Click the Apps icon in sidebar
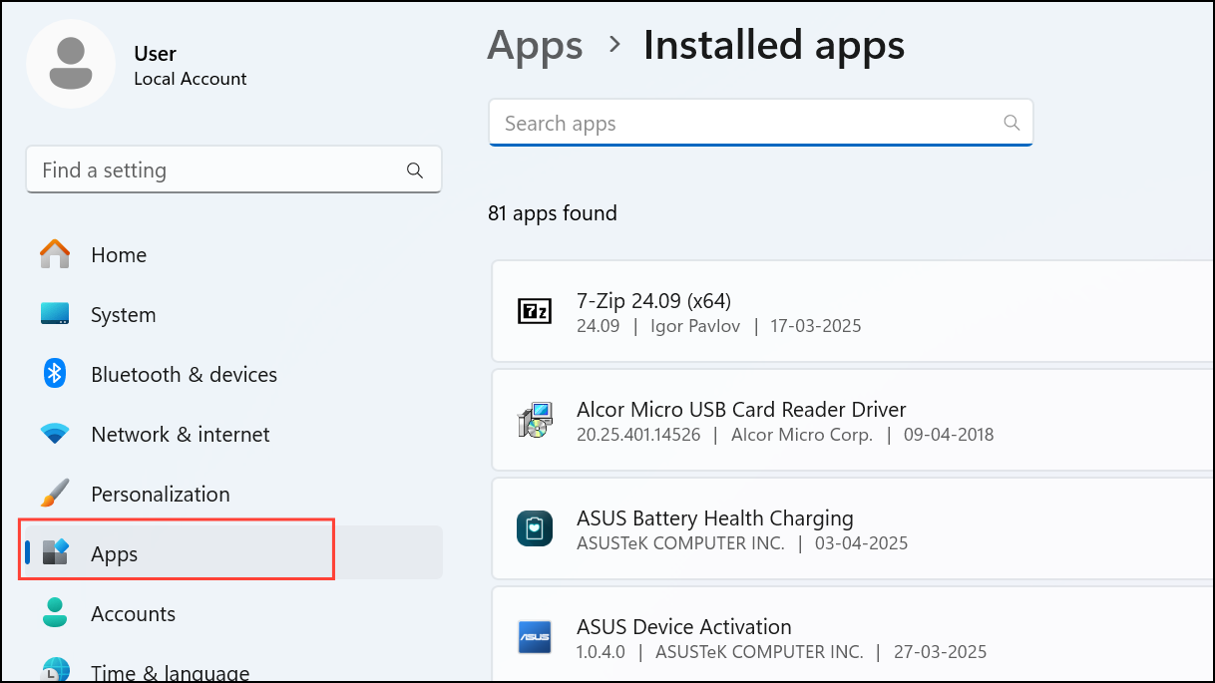The height and width of the screenshot is (683, 1215). click(x=55, y=552)
